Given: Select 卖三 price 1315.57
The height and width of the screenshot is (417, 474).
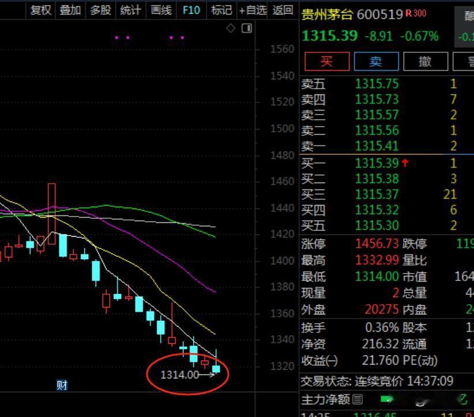Looking at the screenshot, I should click(377, 115).
